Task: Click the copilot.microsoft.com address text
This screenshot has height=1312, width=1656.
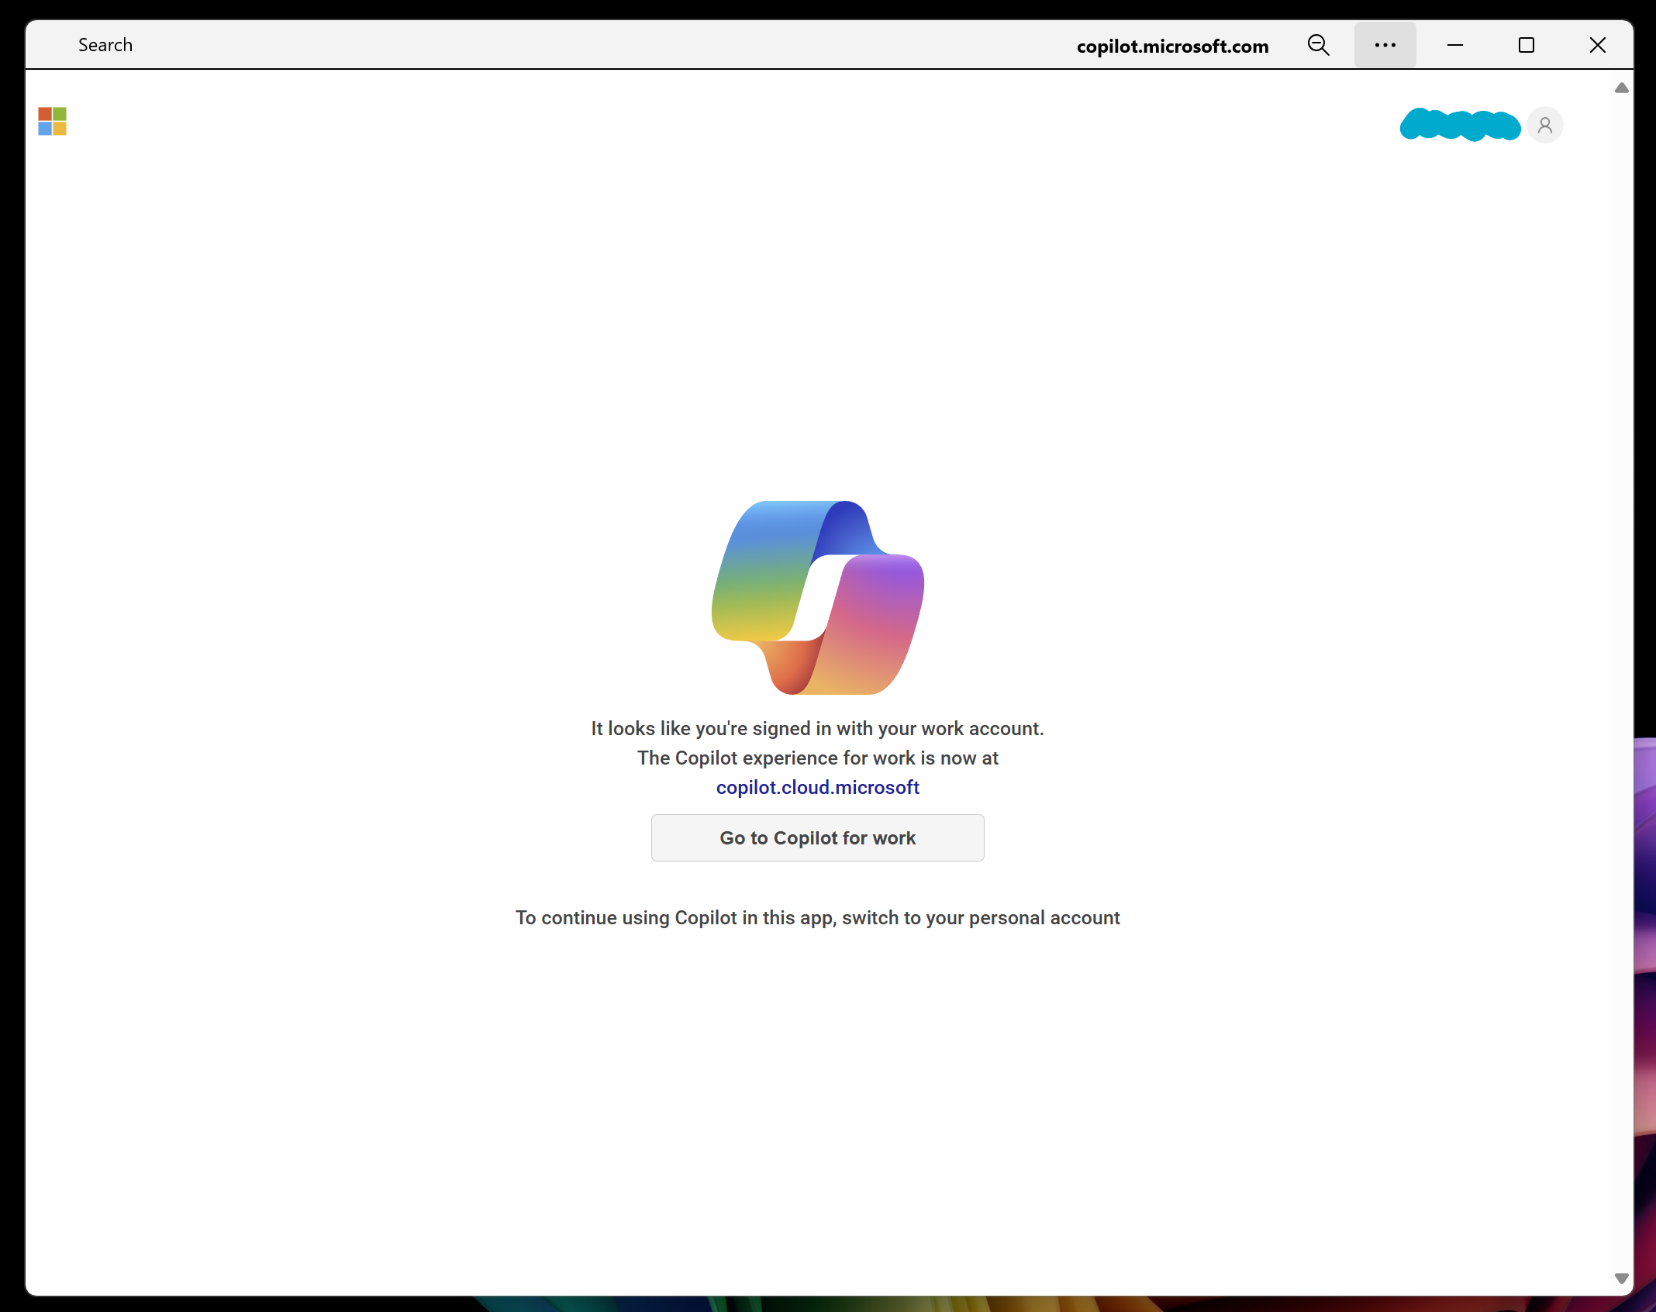Action: coord(1172,47)
